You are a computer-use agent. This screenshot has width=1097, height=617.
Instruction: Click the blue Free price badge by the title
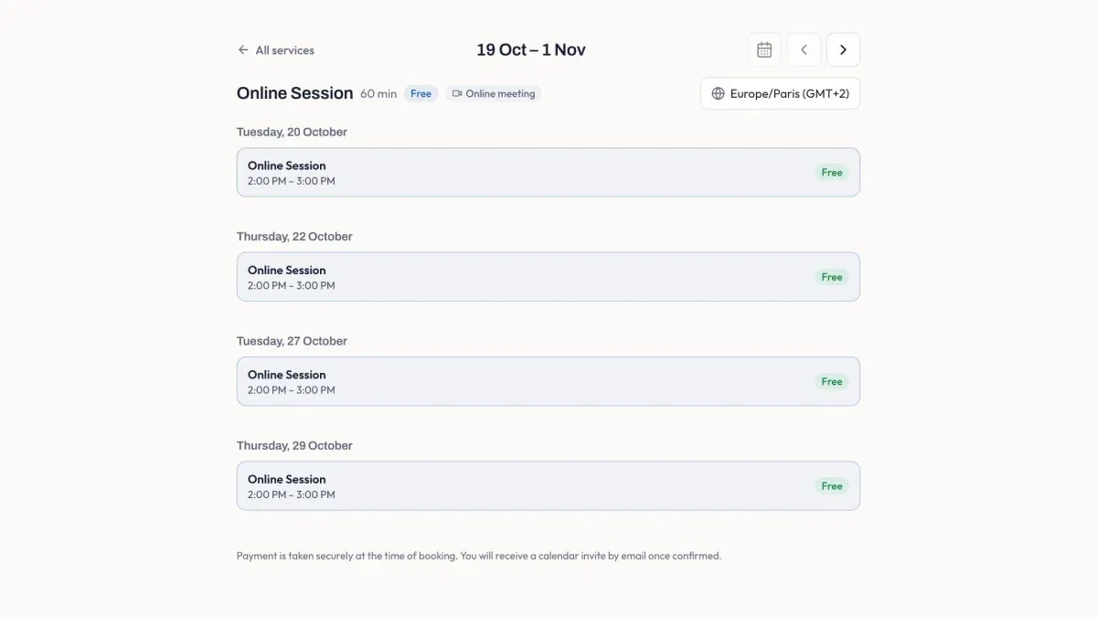coord(421,93)
